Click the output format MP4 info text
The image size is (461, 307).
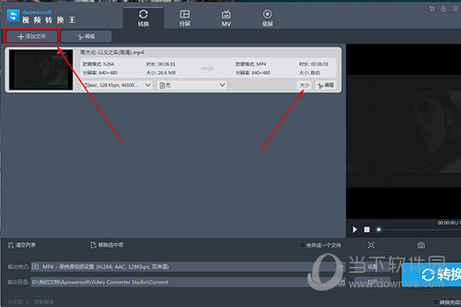point(250,64)
